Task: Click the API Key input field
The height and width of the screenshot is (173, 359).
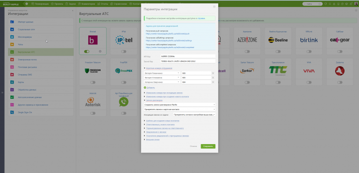Action: 188,56
